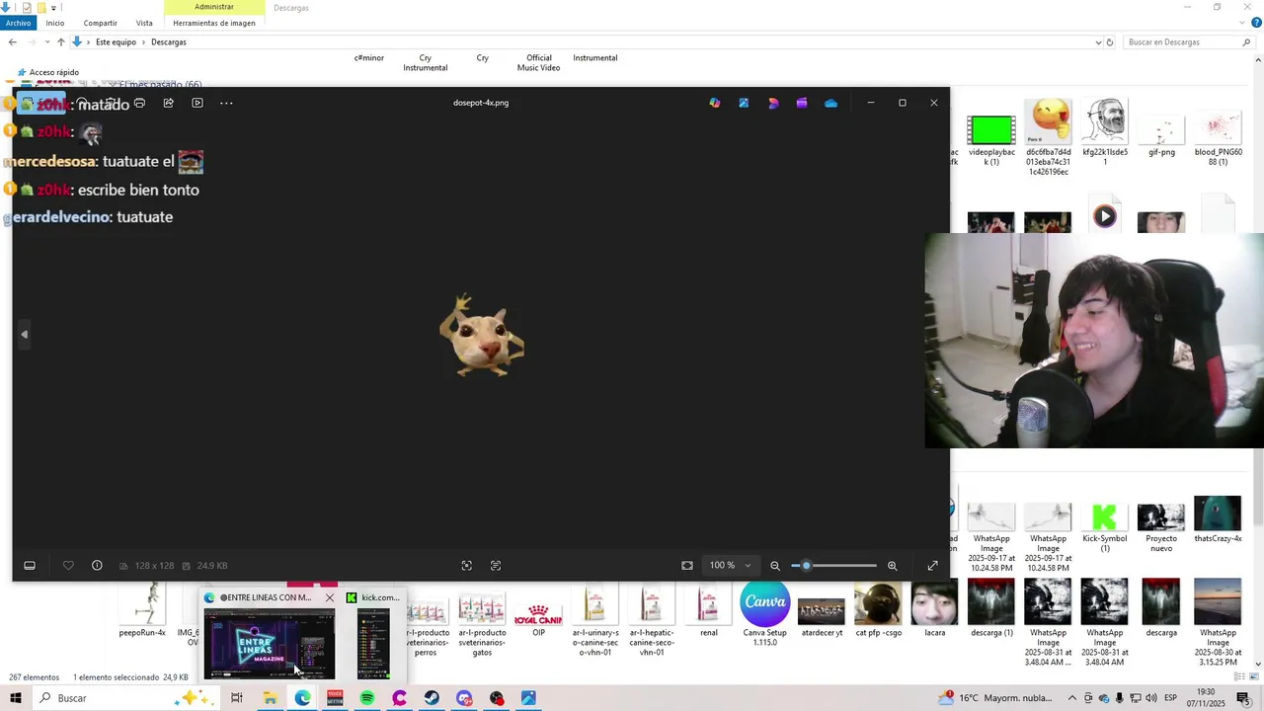Enter full screen mode in Photos
The height and width of the screenshot is (711, 1264).
click(932, 566)
